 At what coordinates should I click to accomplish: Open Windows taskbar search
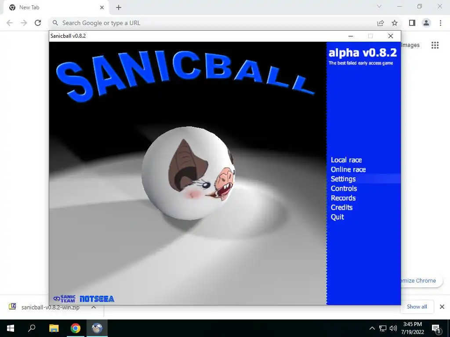[x=32, y=328]
